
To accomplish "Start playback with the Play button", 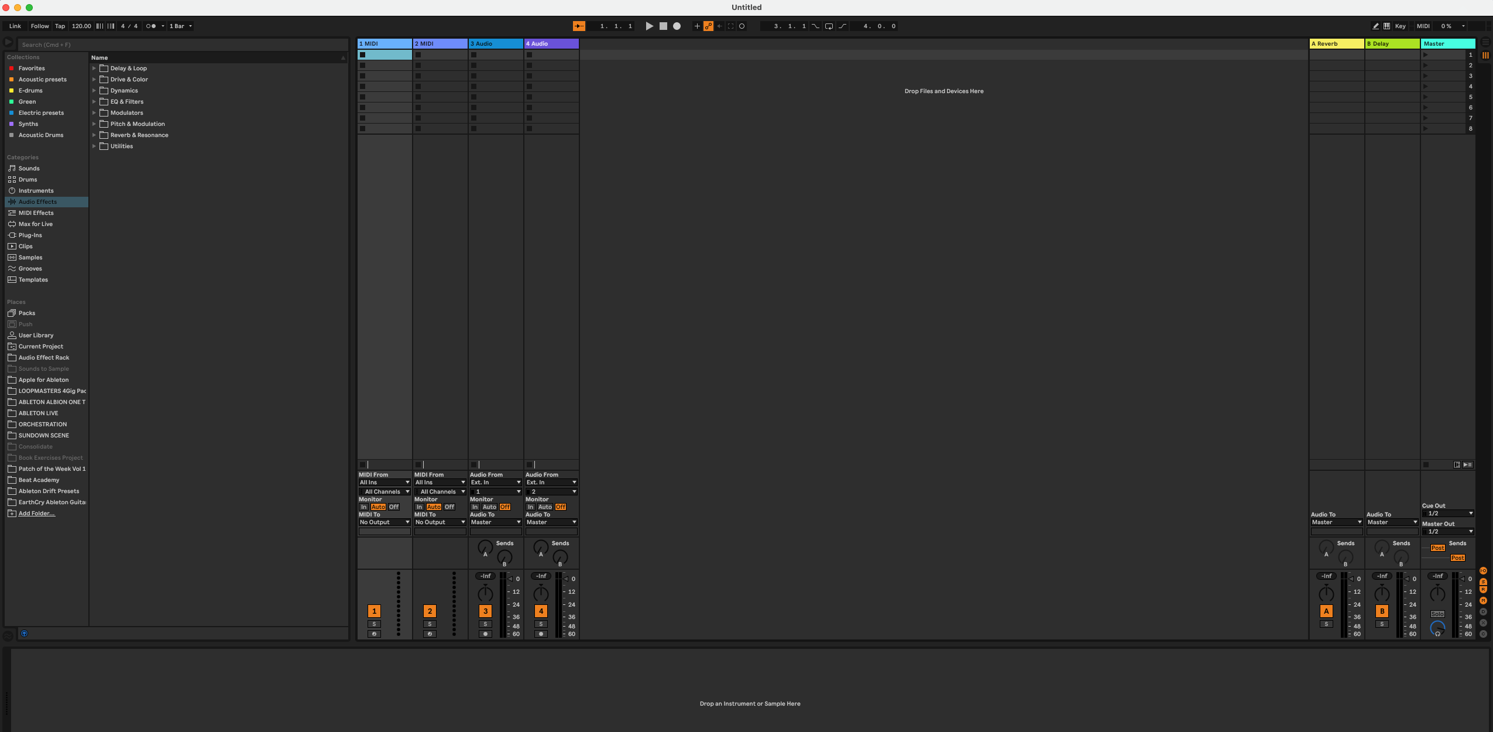I will (x=649, y=26).
